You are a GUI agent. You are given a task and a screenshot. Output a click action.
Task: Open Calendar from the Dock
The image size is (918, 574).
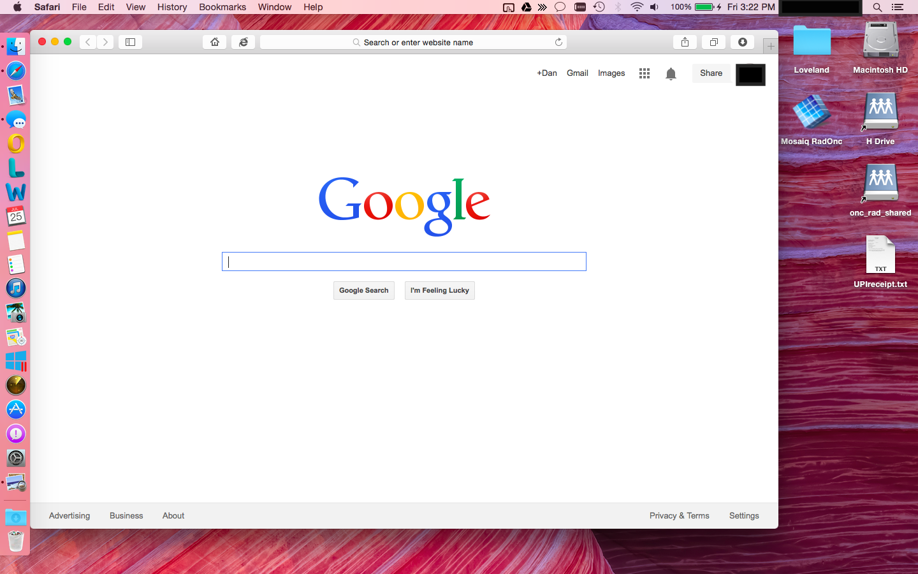tap(16, 216)
